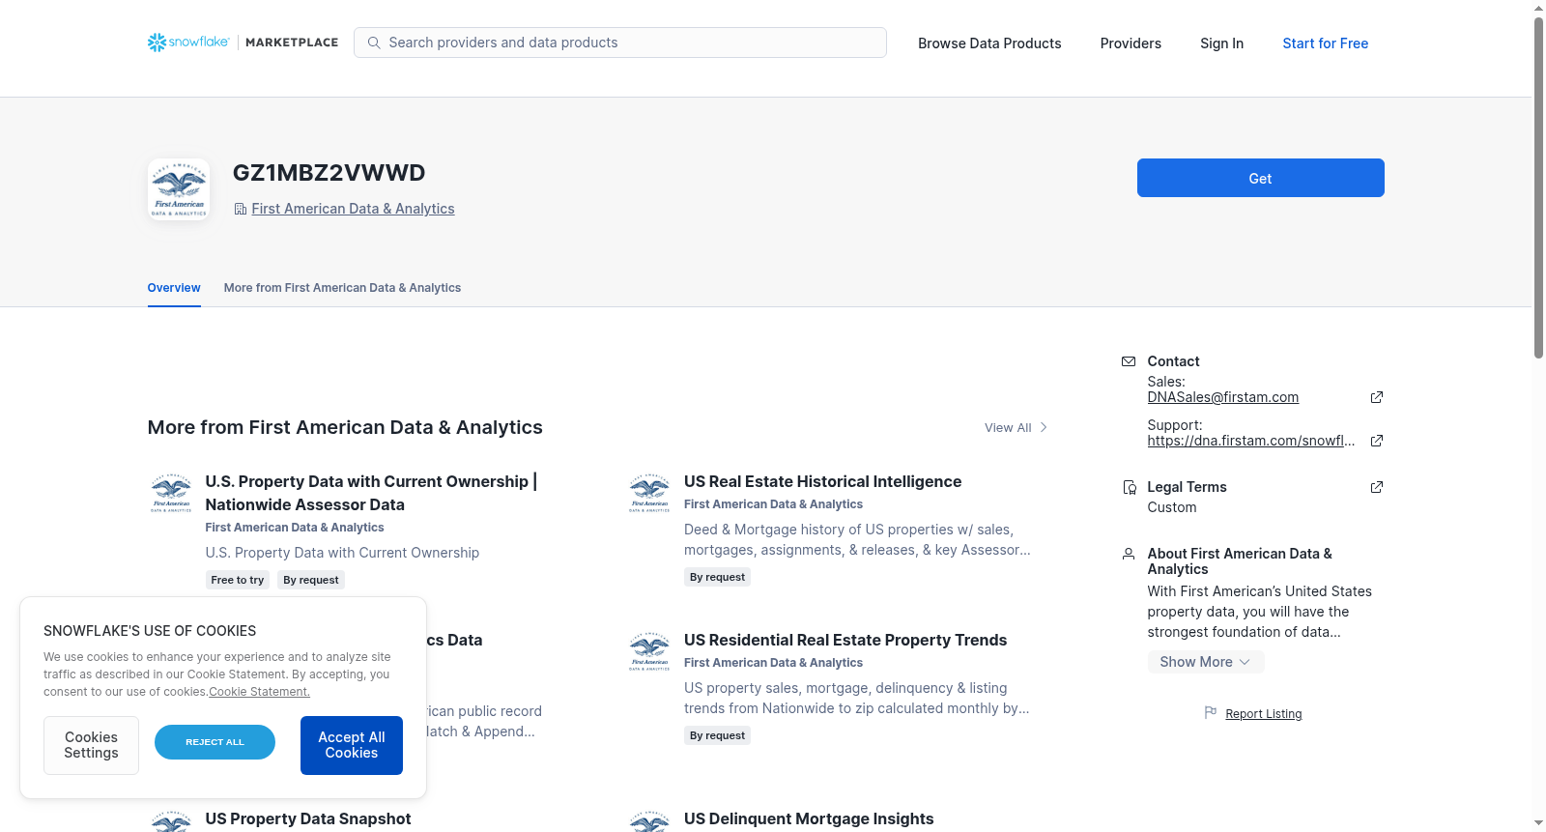
Task: Click the GZ1MBZ2VWWD listing title
Action: [x=329, y=173]
